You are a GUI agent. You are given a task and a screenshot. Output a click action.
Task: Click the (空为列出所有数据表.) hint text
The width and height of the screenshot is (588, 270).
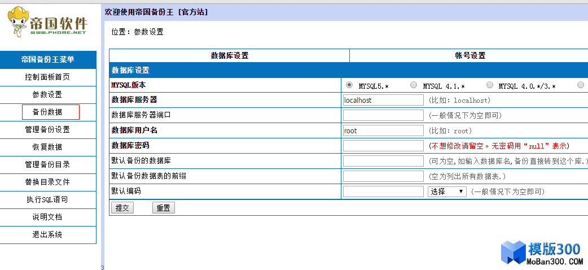tap(467, 176)
